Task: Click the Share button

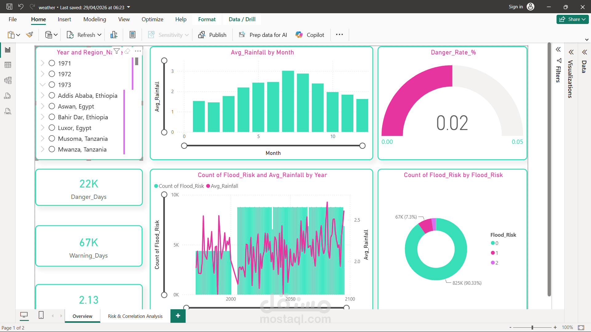Action: (x=572, y=19)
